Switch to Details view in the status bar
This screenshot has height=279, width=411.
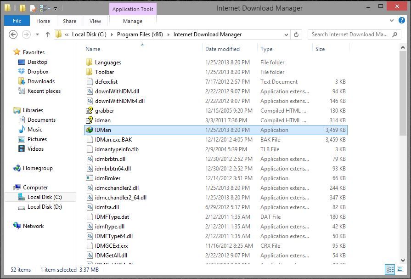[390, 269]
